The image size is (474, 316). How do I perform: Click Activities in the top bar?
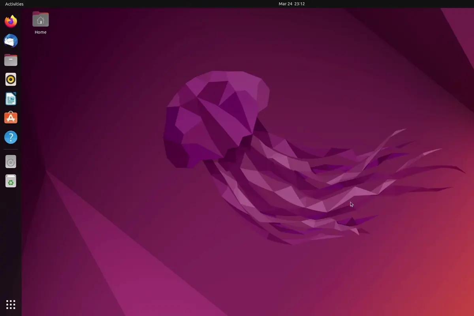coord(14,4)
